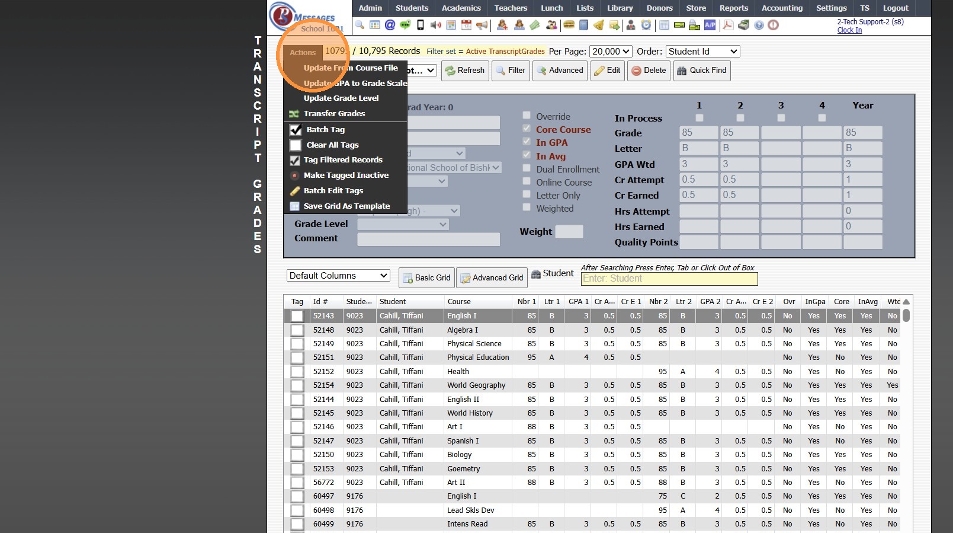The width and height of the screenshot is (953, 533).
Task: Expand the Order dropdown showing Student Id
Action: coord(702,52)
